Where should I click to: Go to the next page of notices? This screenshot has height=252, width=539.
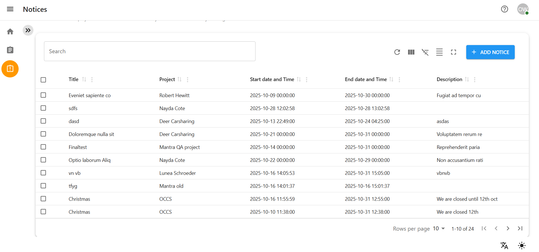(x=508, y=228)
